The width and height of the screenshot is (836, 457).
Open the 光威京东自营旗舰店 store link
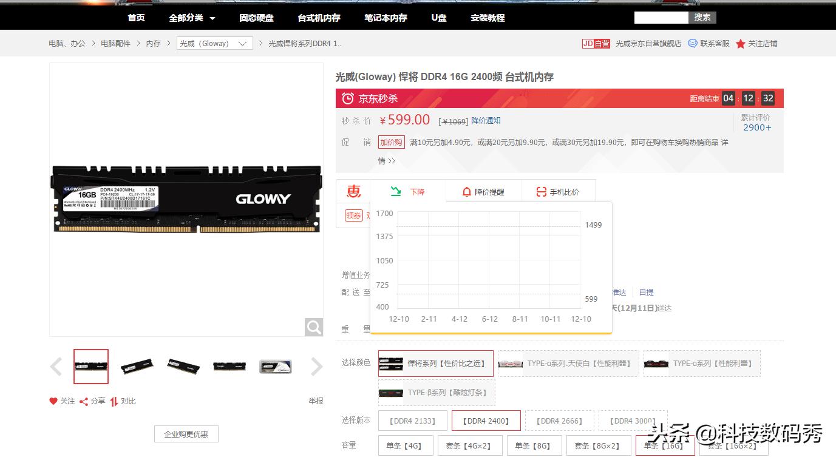(x=648, y=44)
